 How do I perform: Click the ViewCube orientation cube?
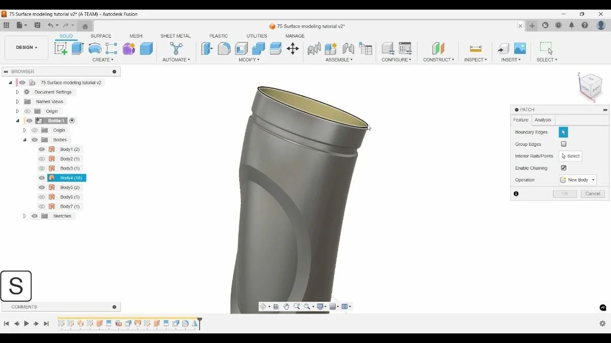coord(591,86)
